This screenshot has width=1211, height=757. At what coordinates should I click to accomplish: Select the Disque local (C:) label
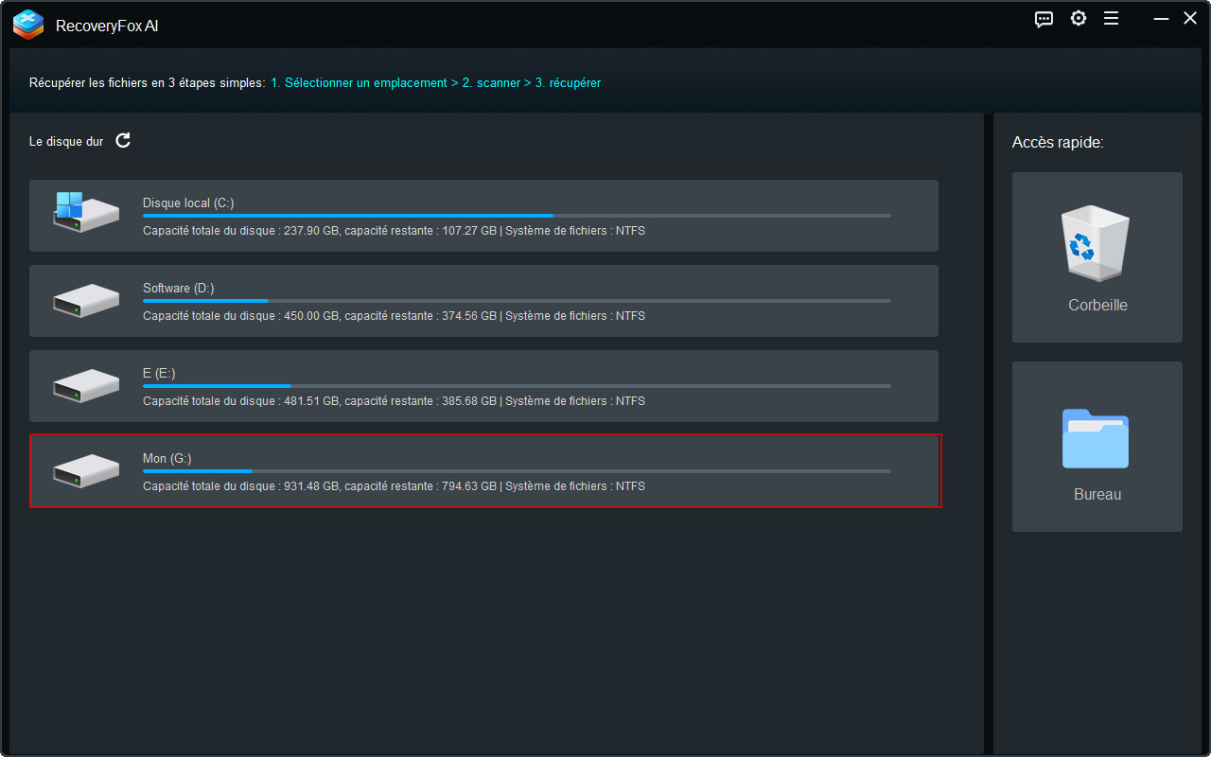(x=188, y=202)
